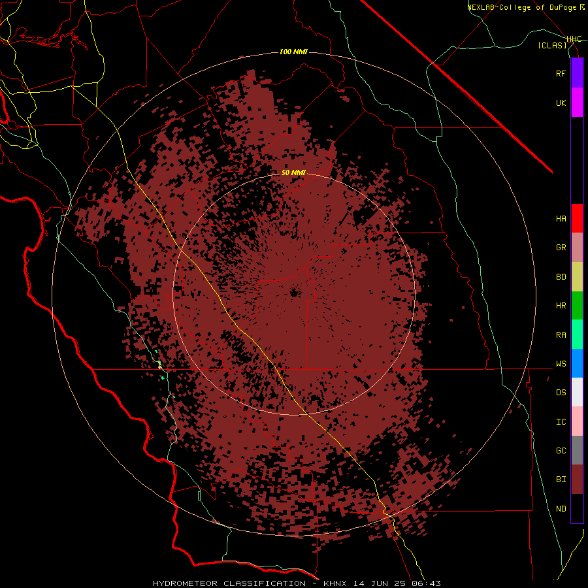Click the "WS" legend label
The height and width of the screenshot is (588, 588).
coord(561,364)
